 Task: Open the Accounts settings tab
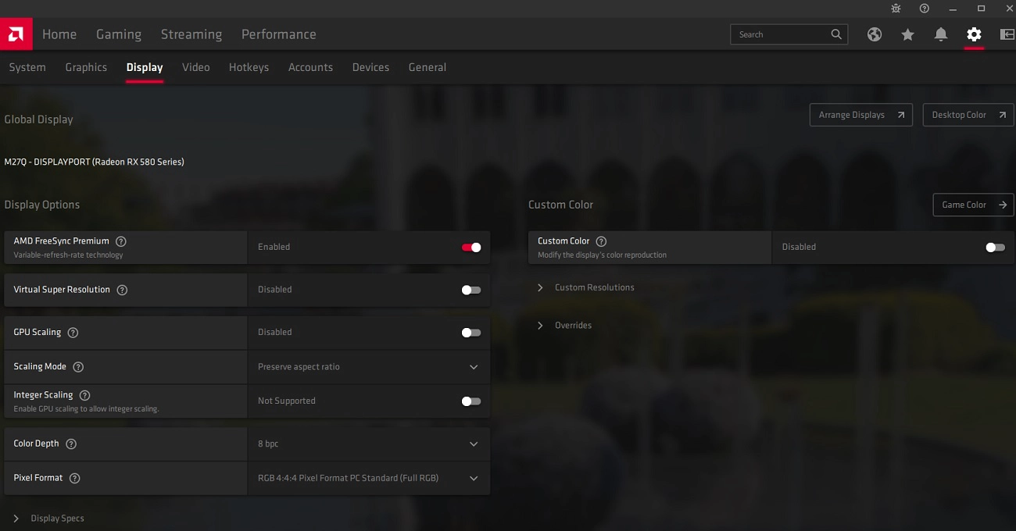click(x=310, y=67)
